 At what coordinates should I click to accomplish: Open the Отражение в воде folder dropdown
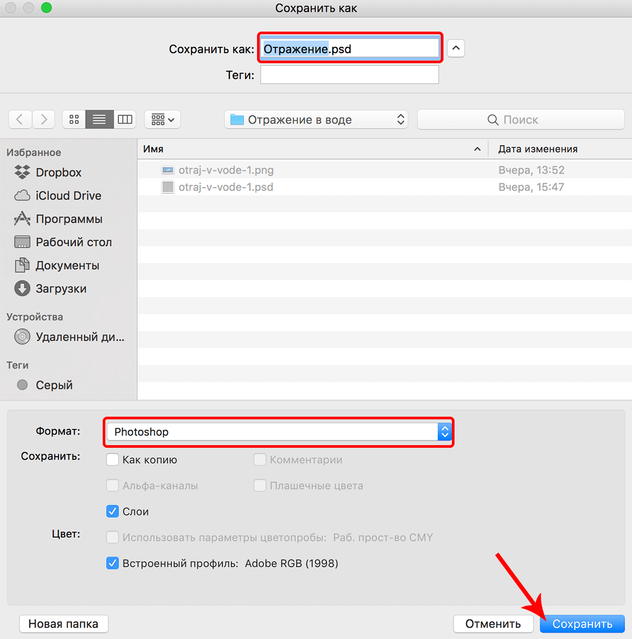click(316, 120)
